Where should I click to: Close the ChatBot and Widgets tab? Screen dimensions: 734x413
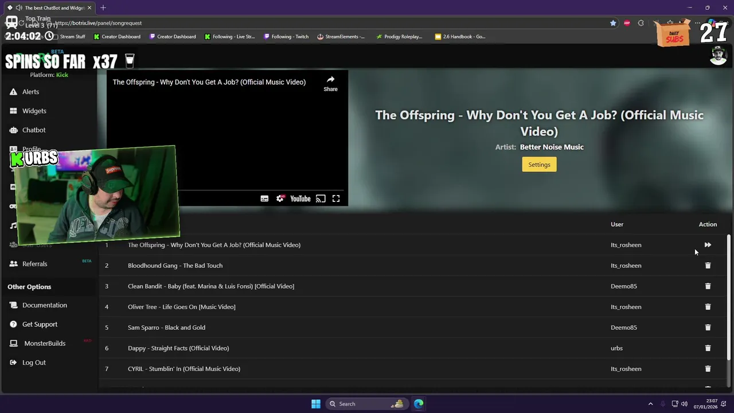pos(89,8)
